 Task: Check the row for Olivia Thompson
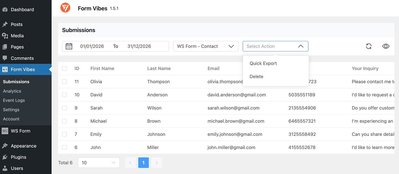click(x=64, y=82)
